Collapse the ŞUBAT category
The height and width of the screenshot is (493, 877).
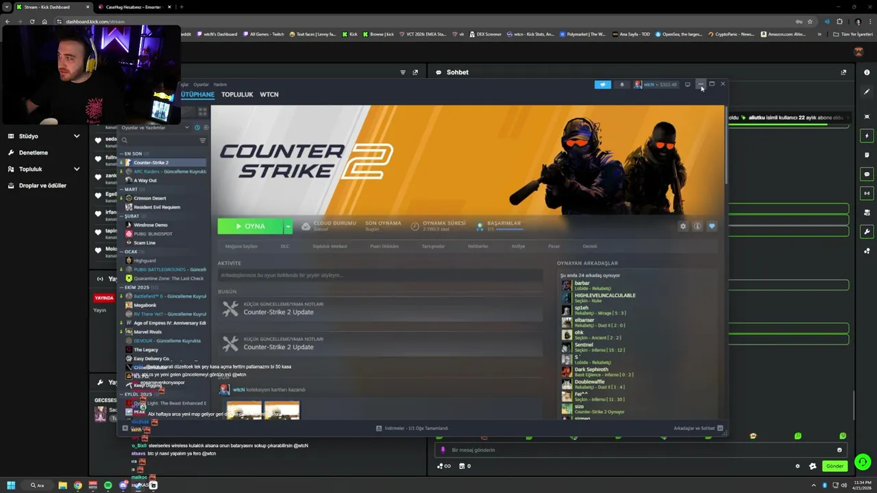[x=132, y=216]
